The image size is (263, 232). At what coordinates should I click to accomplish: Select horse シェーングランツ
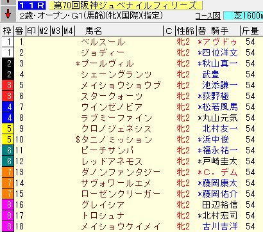pos(116,74)
